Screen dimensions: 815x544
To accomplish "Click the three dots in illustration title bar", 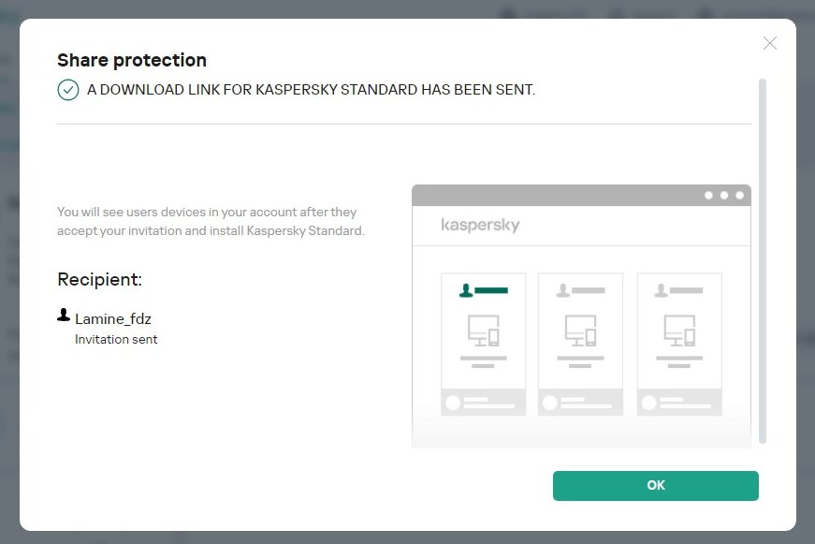I will coord(724,196).
